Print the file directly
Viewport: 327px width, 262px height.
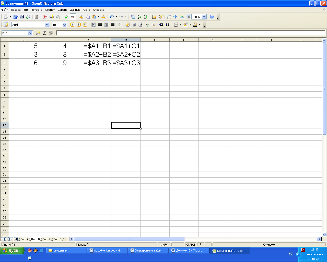pyautogui.click(x=51, y=17)
